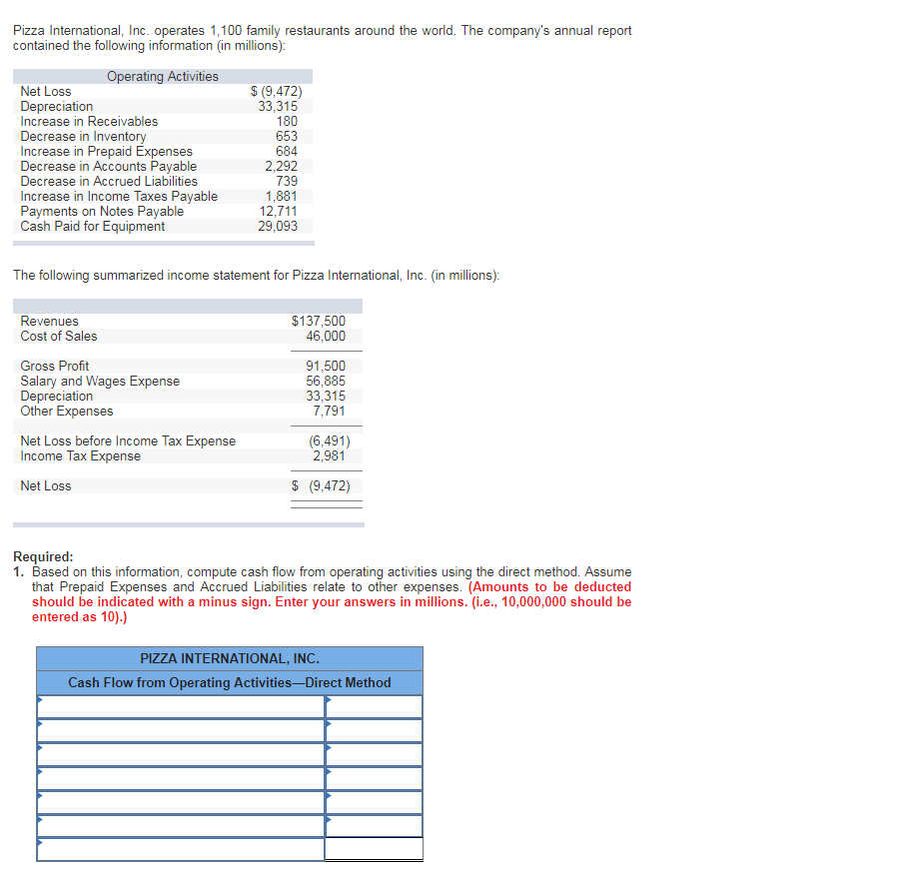Select the Revenues row label
The image size is (902, 875).
[x=50, y=321]
